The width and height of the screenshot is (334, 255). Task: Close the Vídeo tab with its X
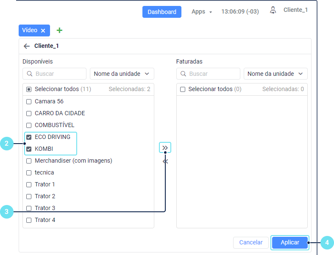coord(43,30)
